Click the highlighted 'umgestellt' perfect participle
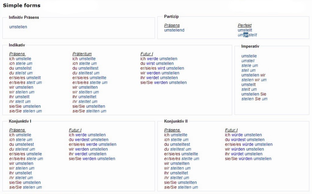This screenshot has height=194, width=312. coord(247,35)
